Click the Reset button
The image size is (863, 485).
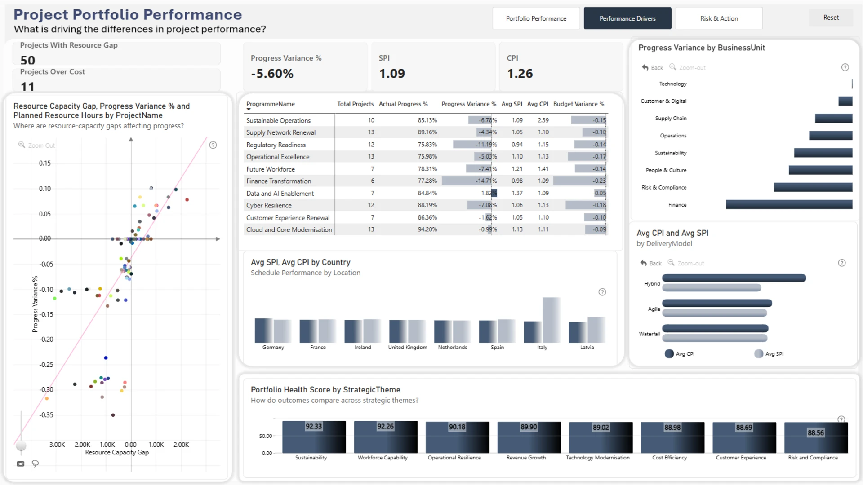pyautogui.click(x=831, y=18)
